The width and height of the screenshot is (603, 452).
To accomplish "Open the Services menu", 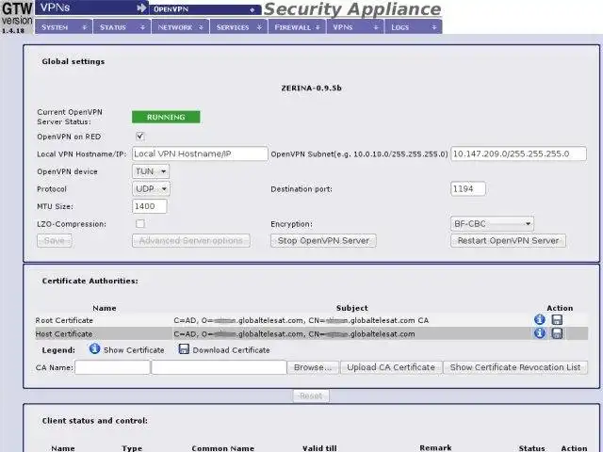I will click(238, 27).
